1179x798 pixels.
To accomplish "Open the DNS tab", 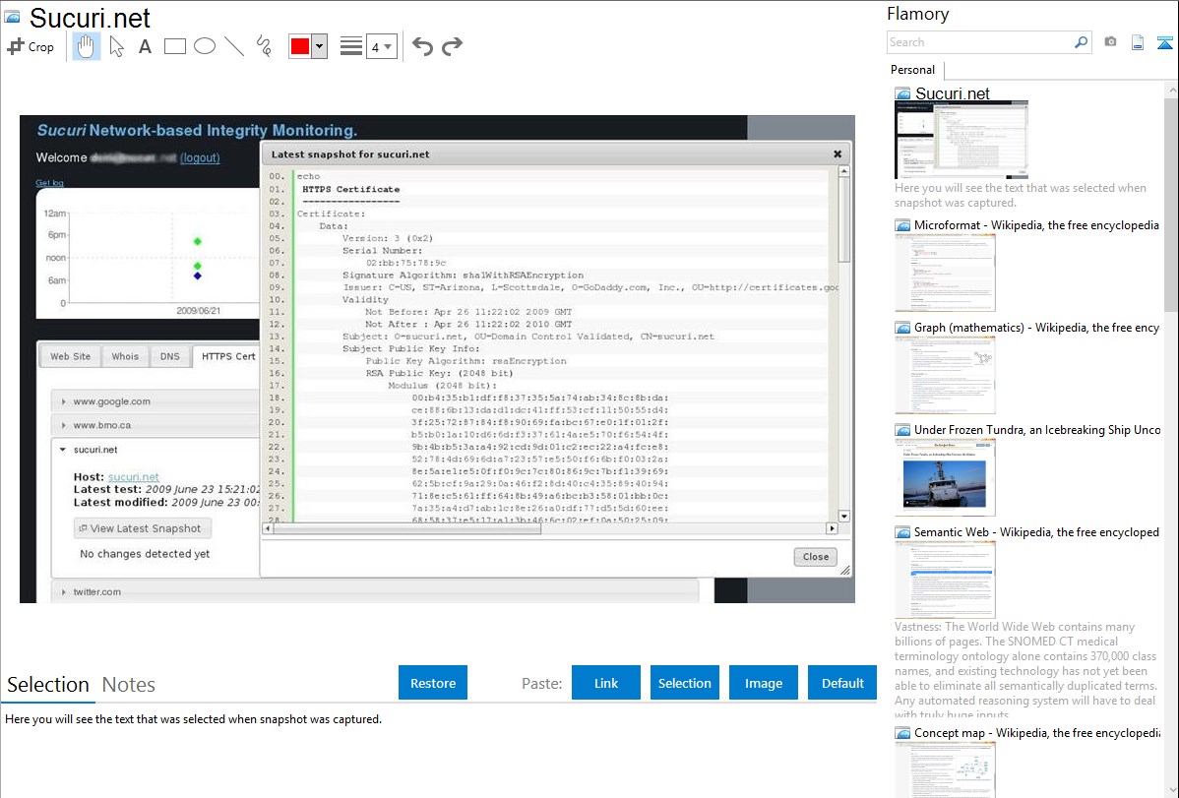I will coord(170,356).
